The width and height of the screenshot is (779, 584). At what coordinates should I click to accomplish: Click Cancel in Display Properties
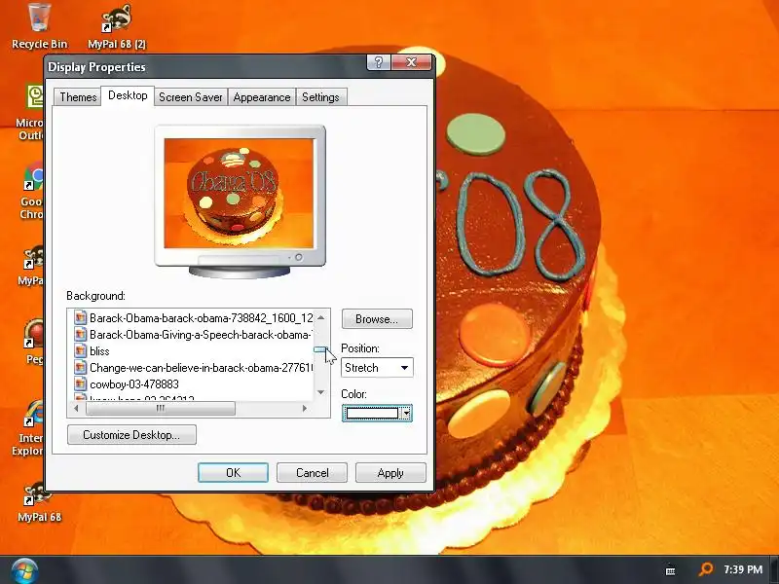(x=312, y=472)
